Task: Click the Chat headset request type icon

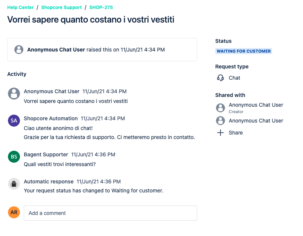Action: [220, 78]
